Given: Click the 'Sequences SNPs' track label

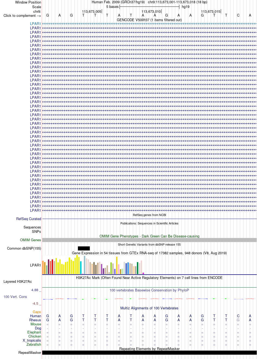Looking at the screenshot, I should pos(32,229).
